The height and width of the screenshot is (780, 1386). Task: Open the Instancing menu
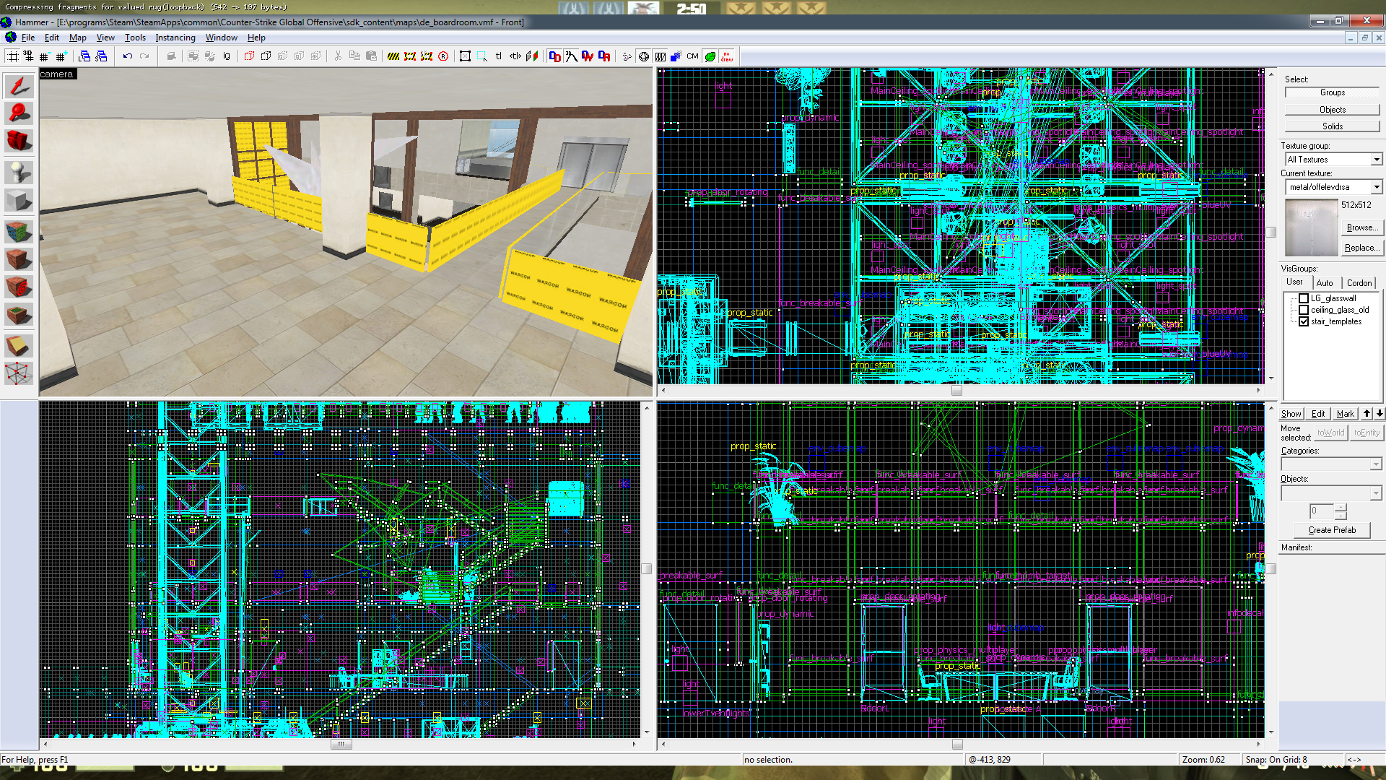pyautogui.click(x=175, y=38)
